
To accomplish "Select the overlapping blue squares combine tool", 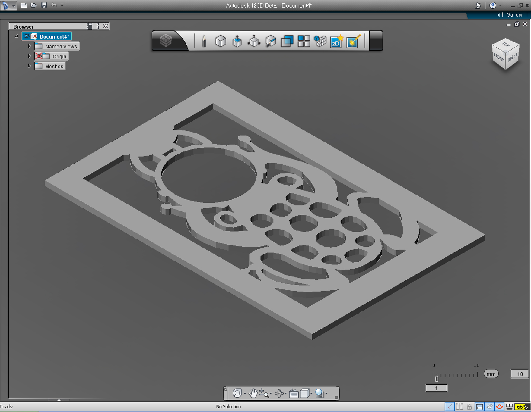I will pyautogui.click(x=287, y=41).
